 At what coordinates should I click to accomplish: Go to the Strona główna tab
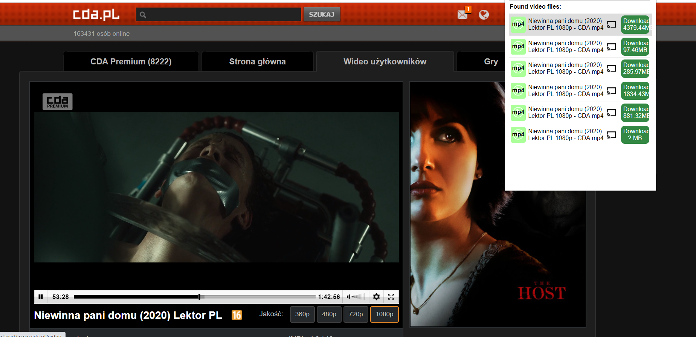pyautogui.click(x=258, y=61)
